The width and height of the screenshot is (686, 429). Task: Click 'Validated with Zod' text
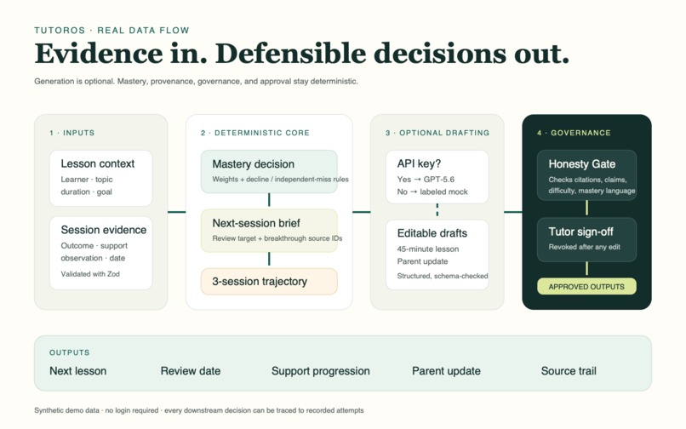[90, 274]
